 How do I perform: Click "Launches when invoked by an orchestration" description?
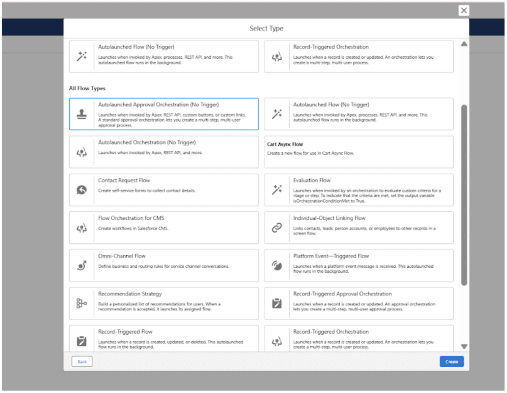coord(367,196)
